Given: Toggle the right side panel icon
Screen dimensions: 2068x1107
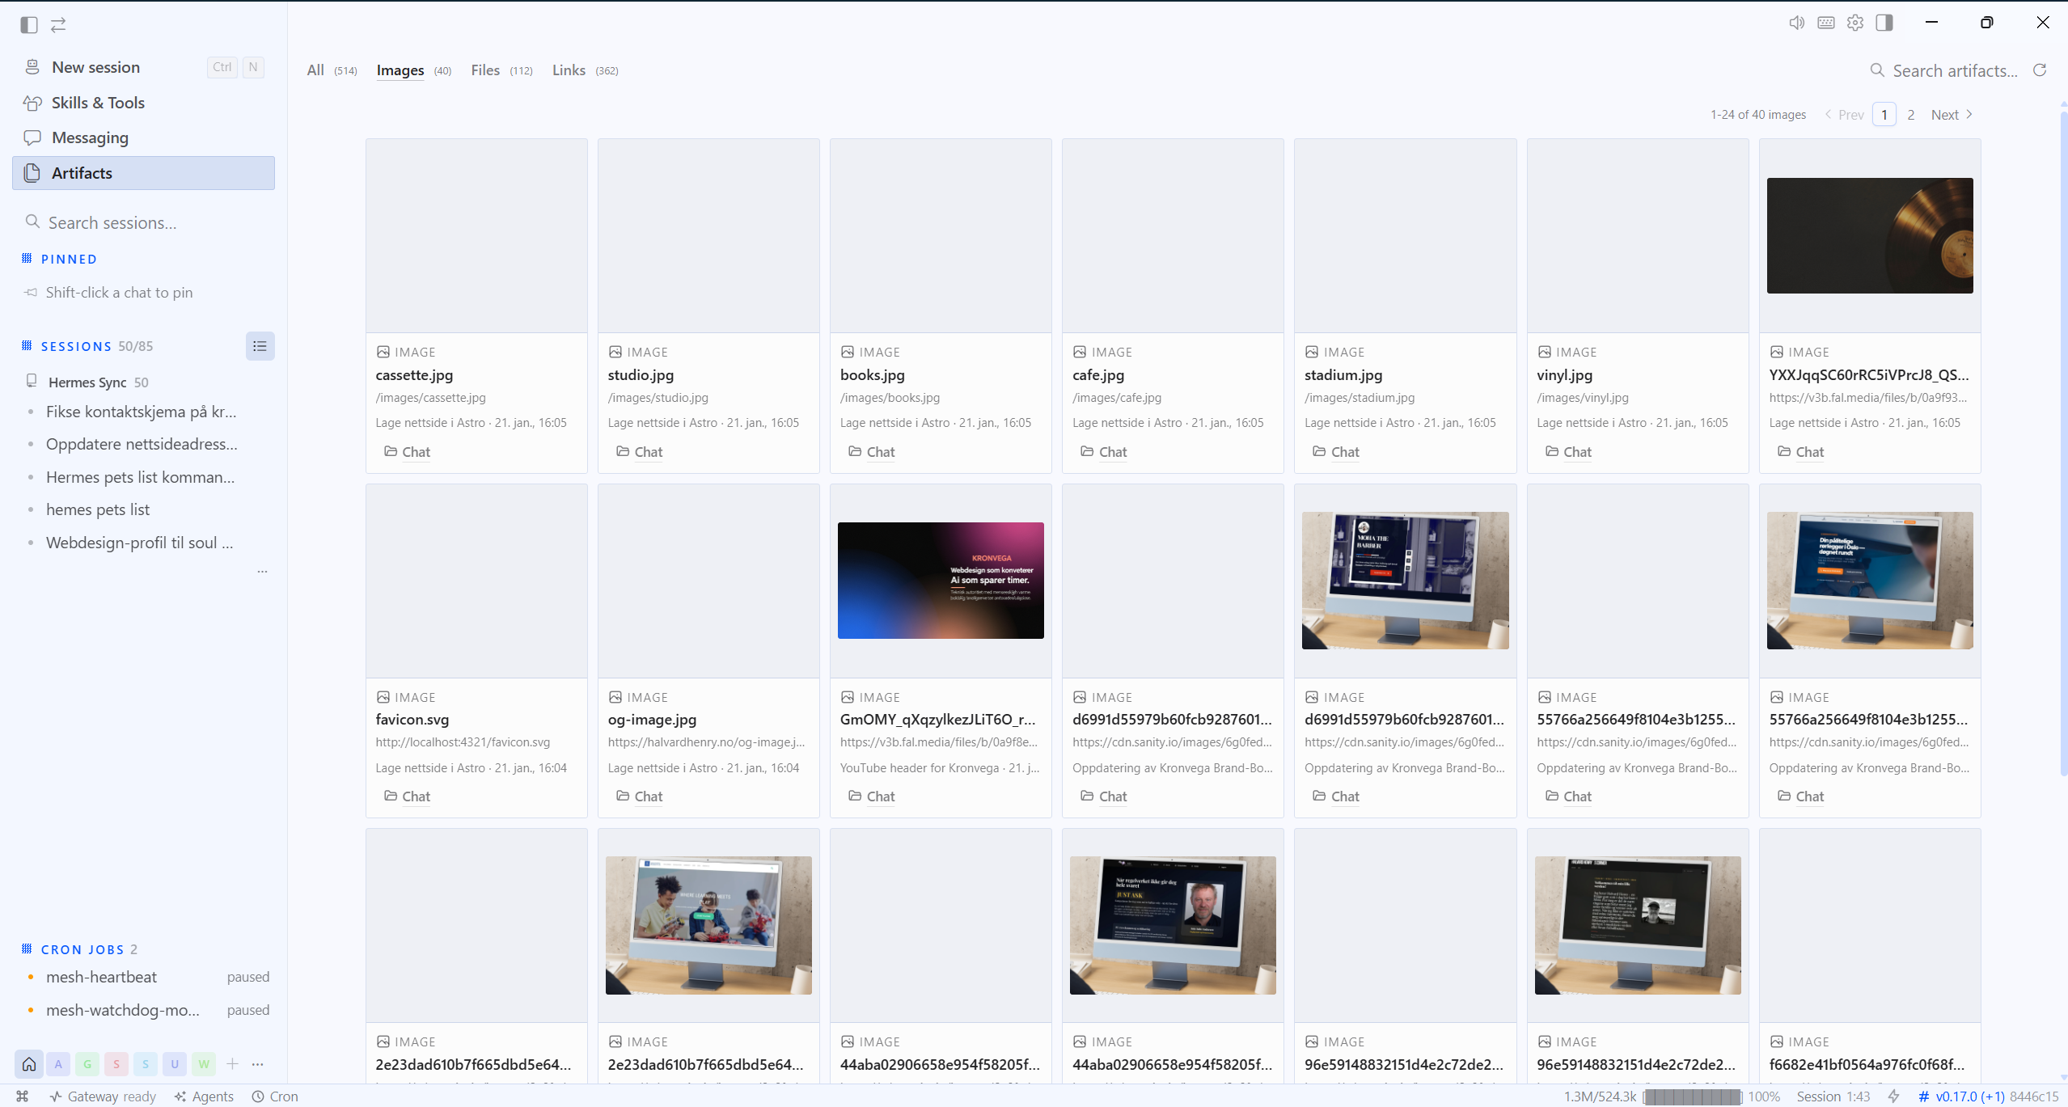Looking at the screenshot, I should (1884, 23).
